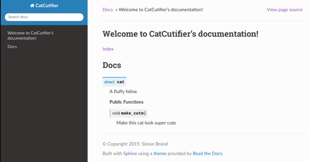Click the cat struct name
This screenshot has width=309, height=162.
[121, 82]
